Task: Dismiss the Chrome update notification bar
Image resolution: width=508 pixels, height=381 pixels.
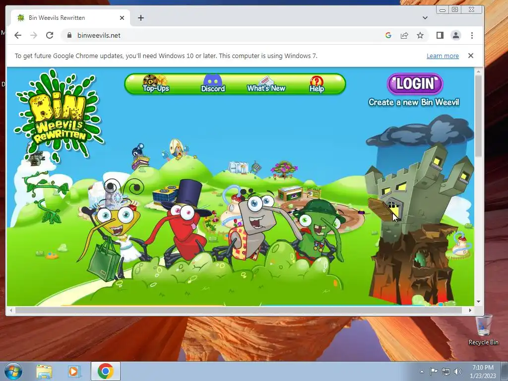Action: point(471,56)
